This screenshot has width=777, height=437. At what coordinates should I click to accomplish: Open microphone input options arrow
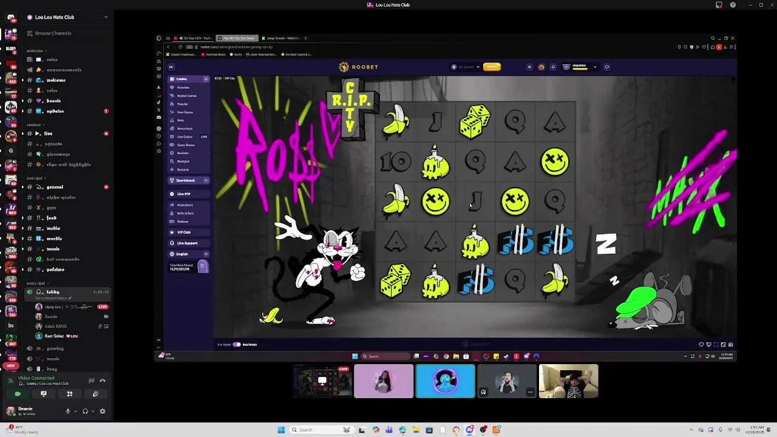(75, 411)
